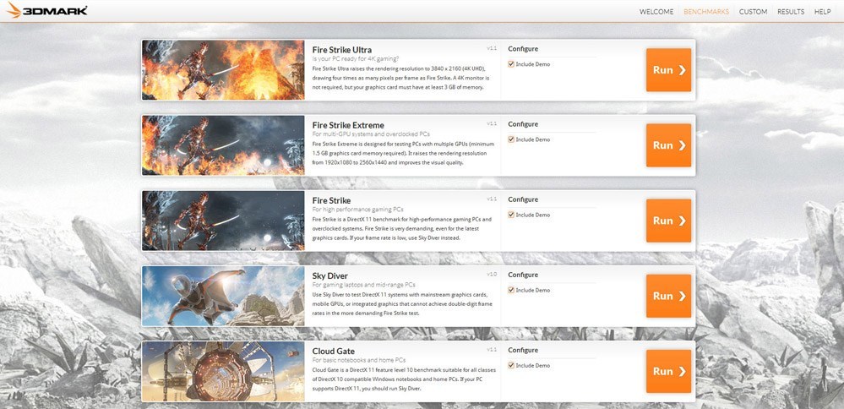The width and height of the screenshot is (844, 409).
Task: Click the Cloud Gate thumbnail image
Action: click(x=223, y=371)
